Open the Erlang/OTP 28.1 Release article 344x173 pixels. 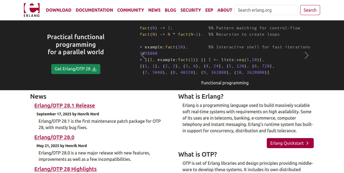point(64,106)
